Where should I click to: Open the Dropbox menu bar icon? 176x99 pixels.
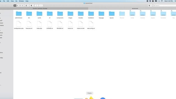pyautogui.click(x=150, y=1)
